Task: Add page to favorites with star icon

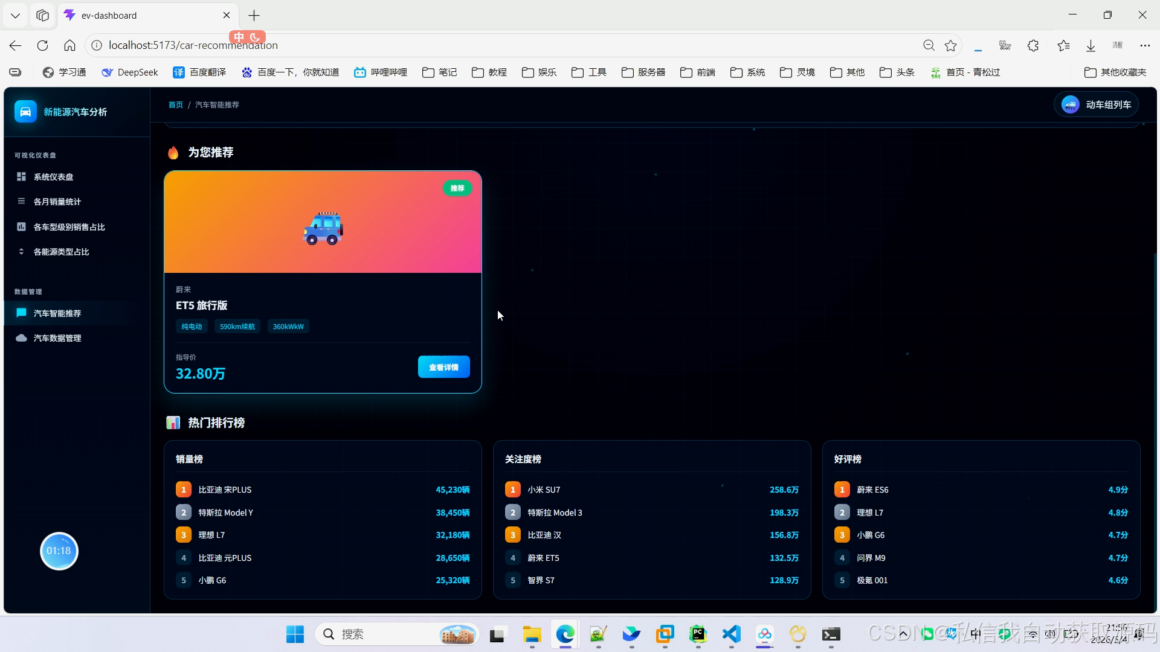Action: point(951,45)
